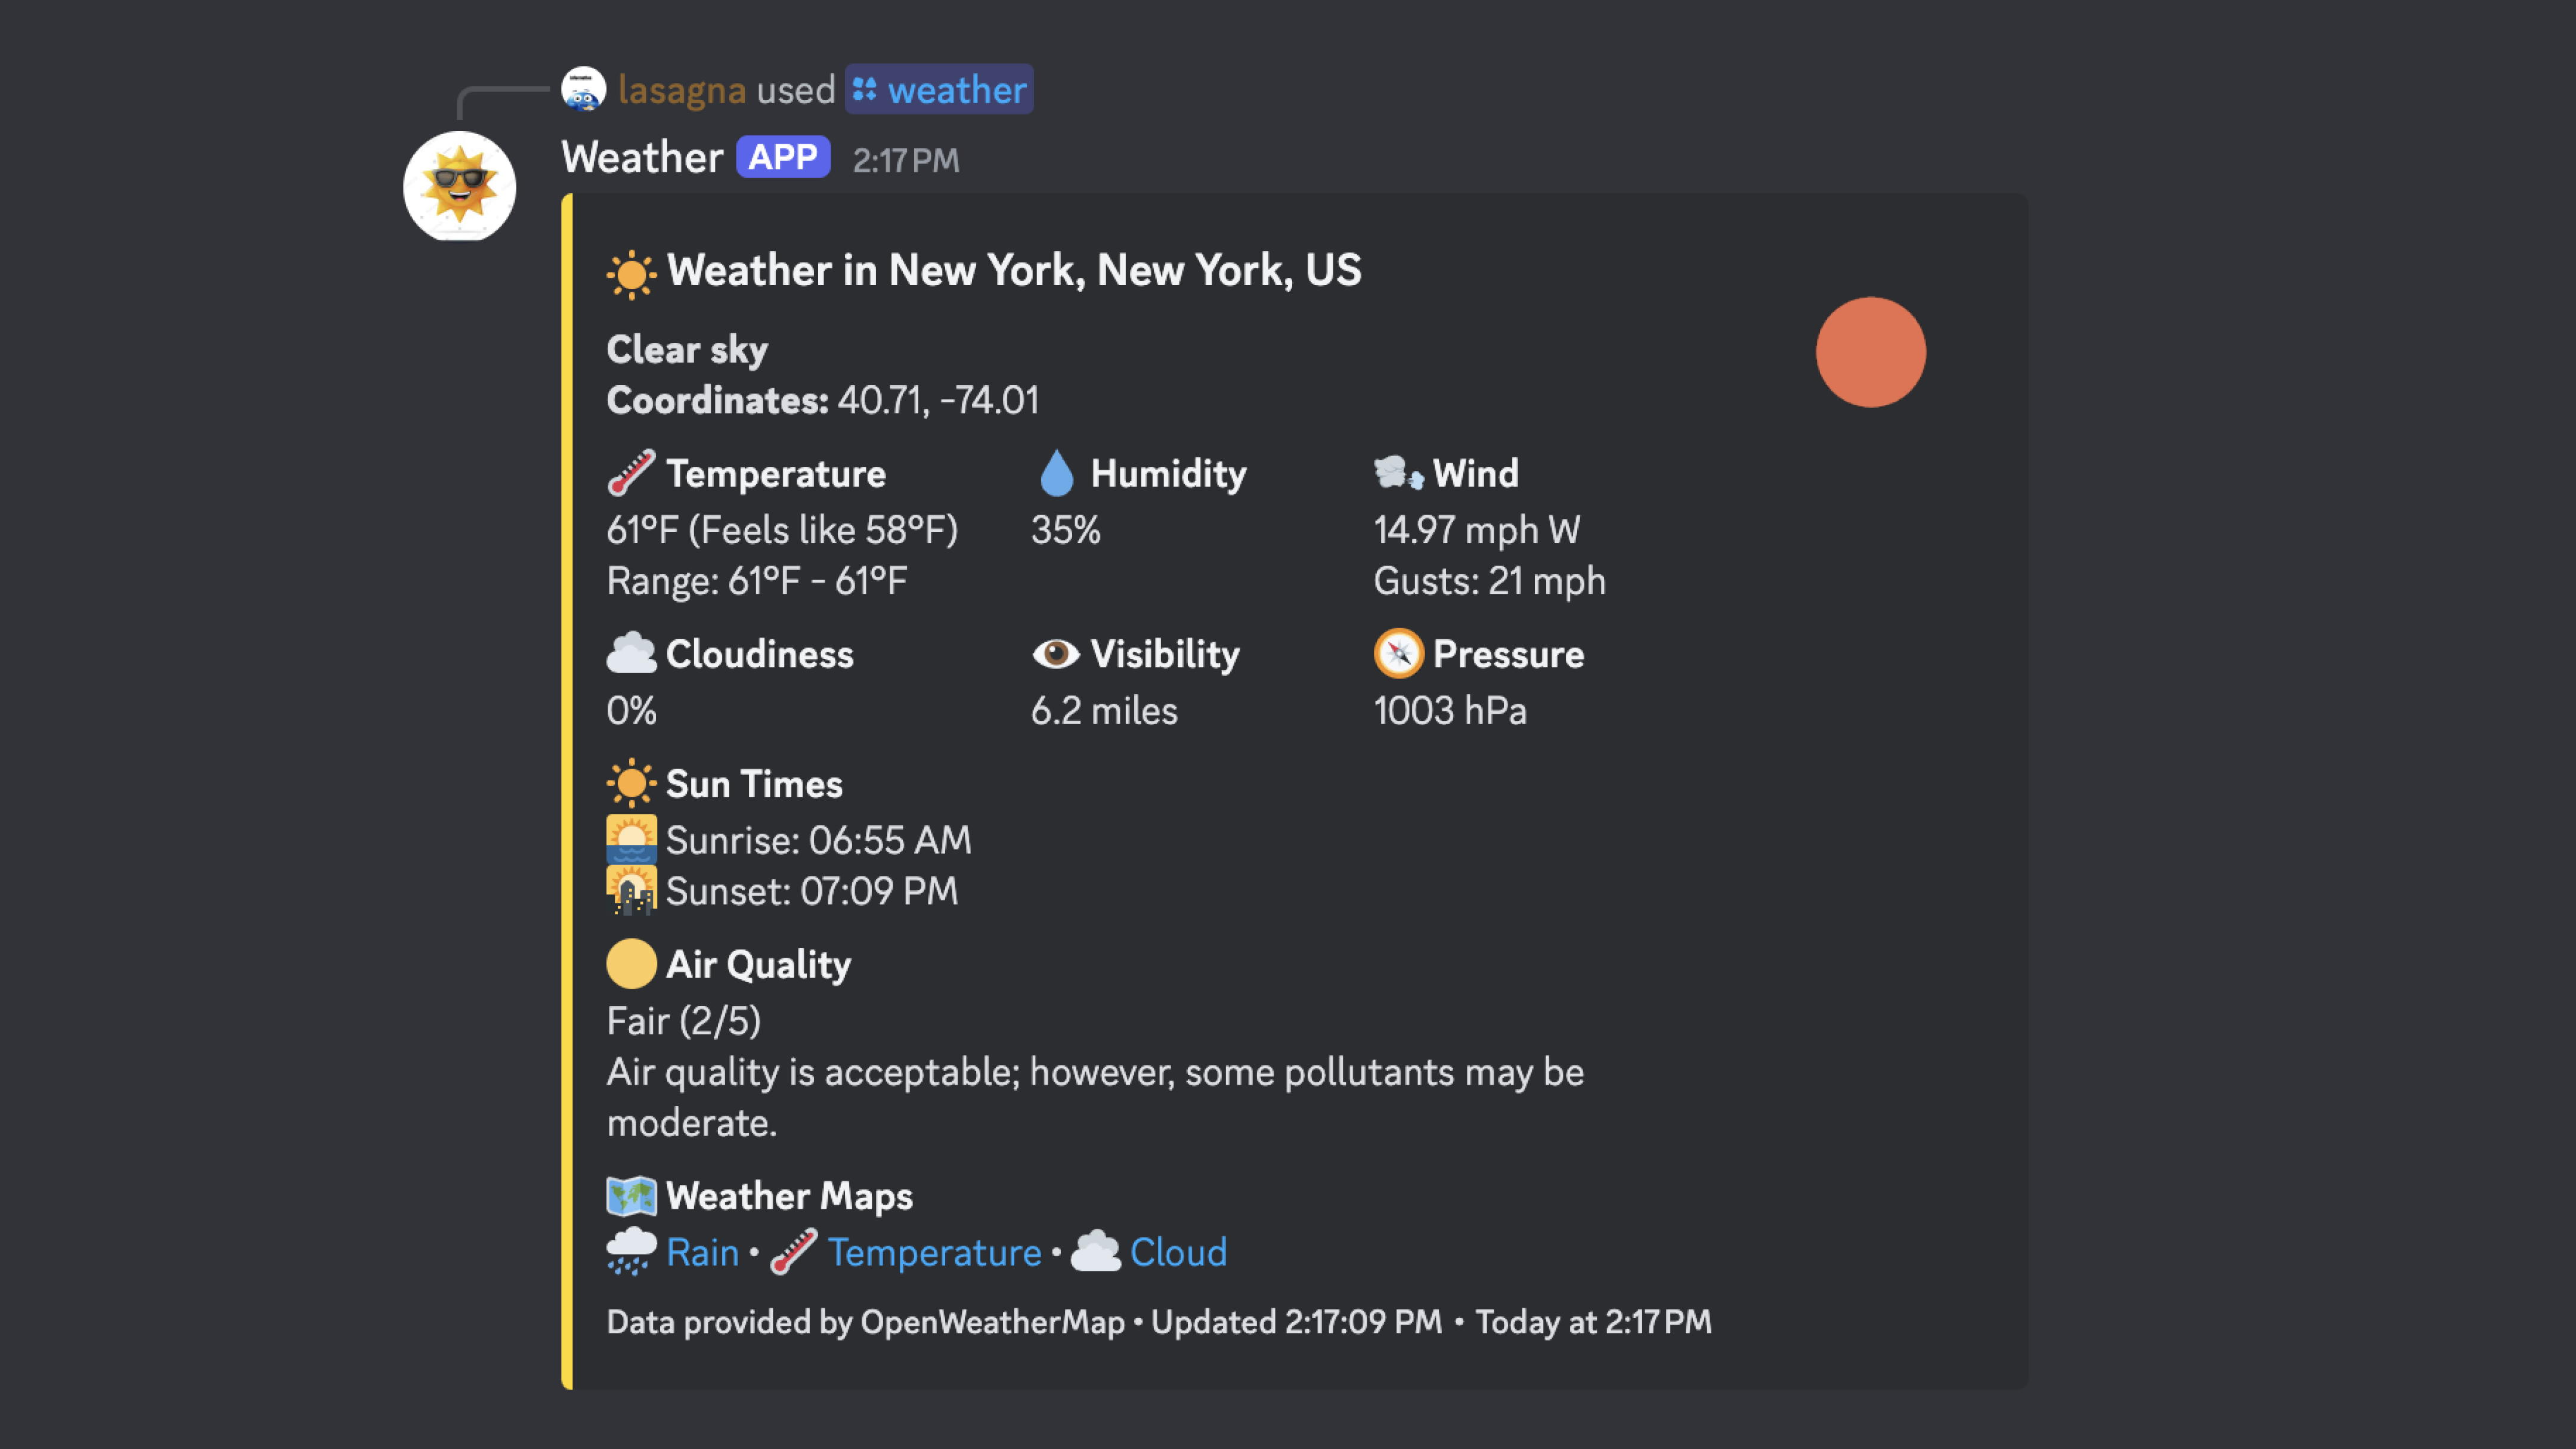Click the compass icon beside Pressure
Image resolution: width=2576 pixels, height=1449 pixels.
(x=1398, y=654)
